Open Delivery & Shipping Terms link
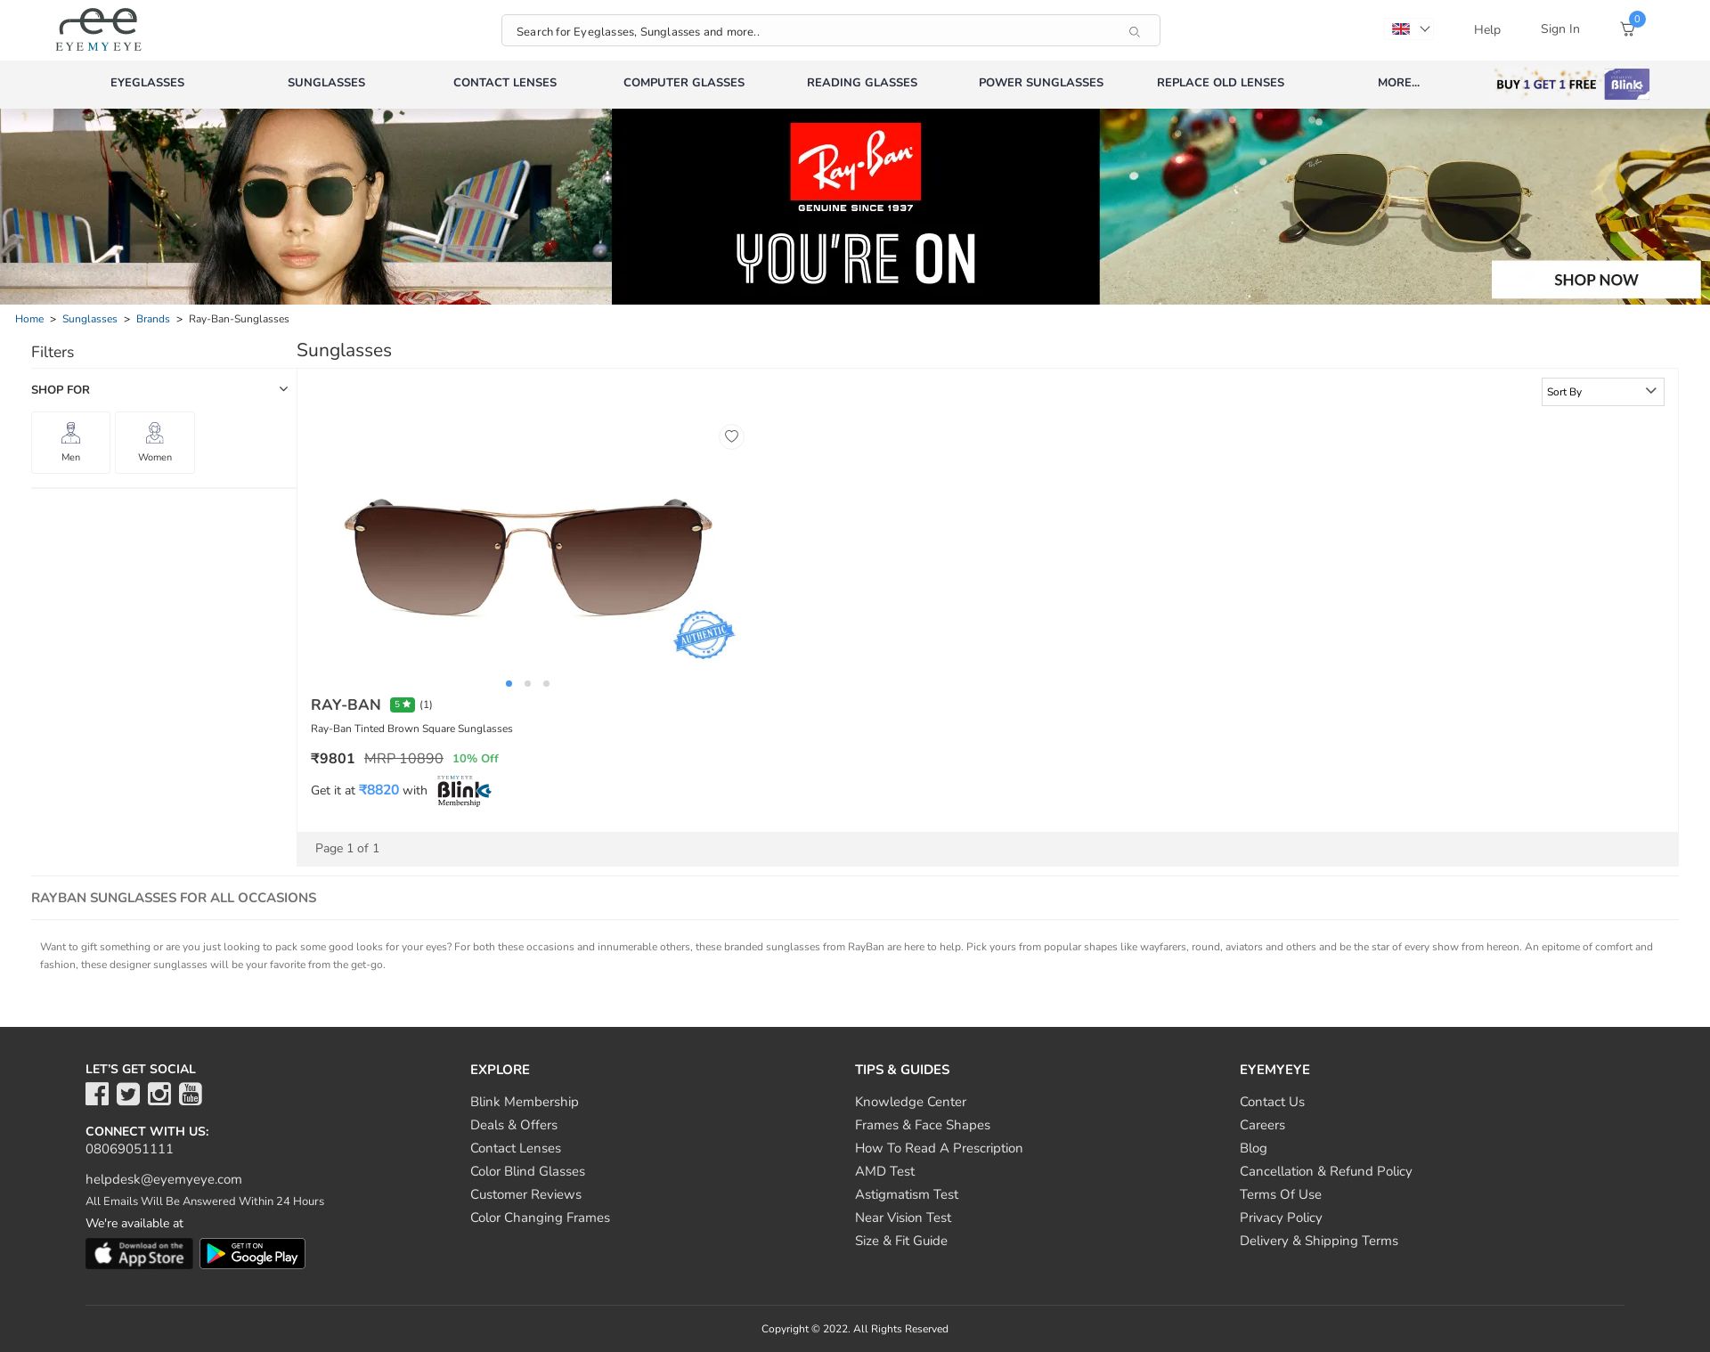This screenshot has height=1352, width=1710. (1319, 1241)
